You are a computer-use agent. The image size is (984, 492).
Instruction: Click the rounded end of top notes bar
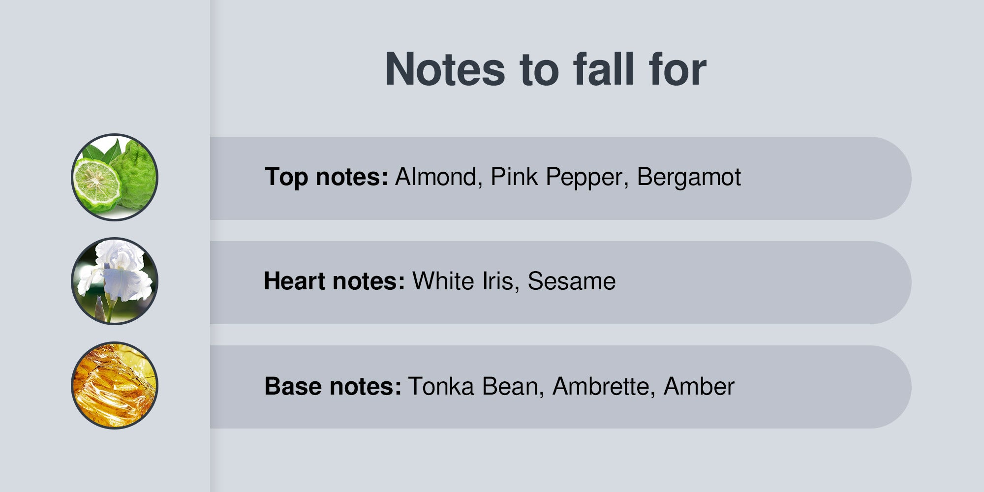click(x=886, y=178)
